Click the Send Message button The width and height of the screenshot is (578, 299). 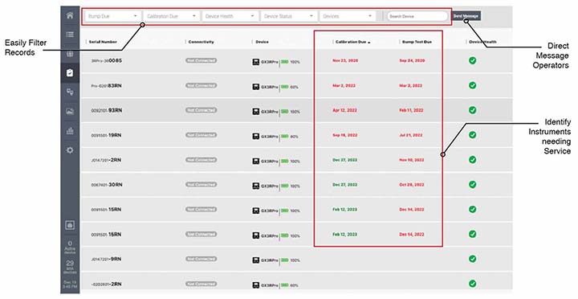[466, 16]
